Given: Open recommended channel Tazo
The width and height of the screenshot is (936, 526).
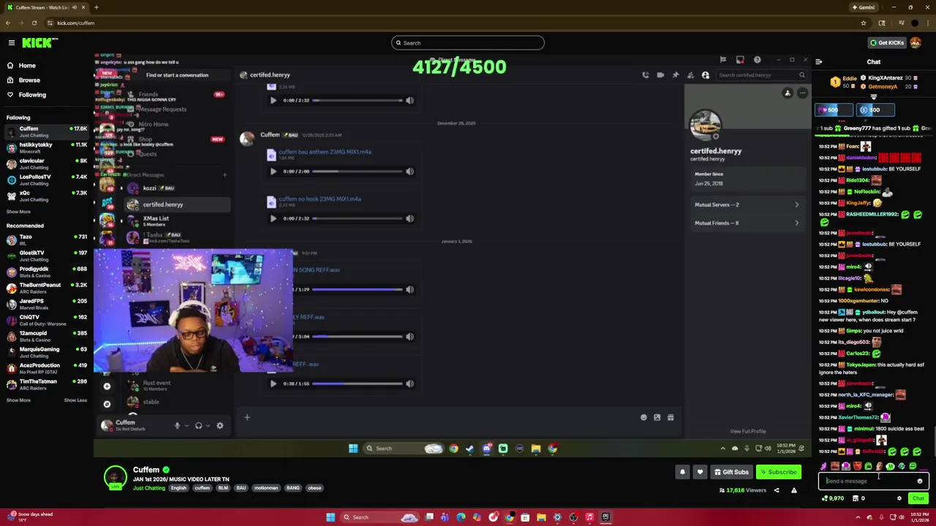Looking at the screenshot, I should [x=45, y=240].
